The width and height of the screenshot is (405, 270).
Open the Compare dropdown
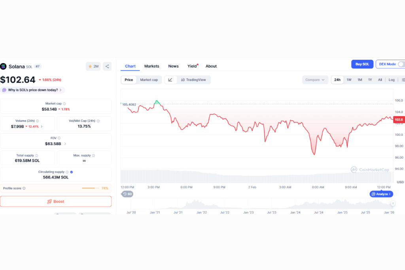[315, 80]
